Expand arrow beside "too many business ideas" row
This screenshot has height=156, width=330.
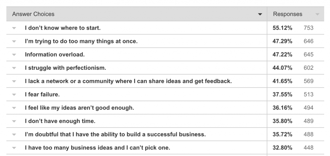point(14,148)
